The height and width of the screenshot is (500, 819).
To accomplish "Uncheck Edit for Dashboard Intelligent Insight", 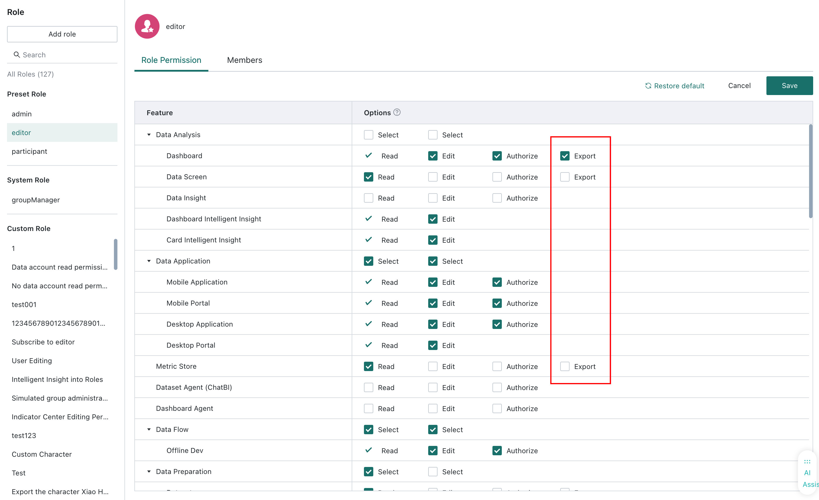I will 433,219.
